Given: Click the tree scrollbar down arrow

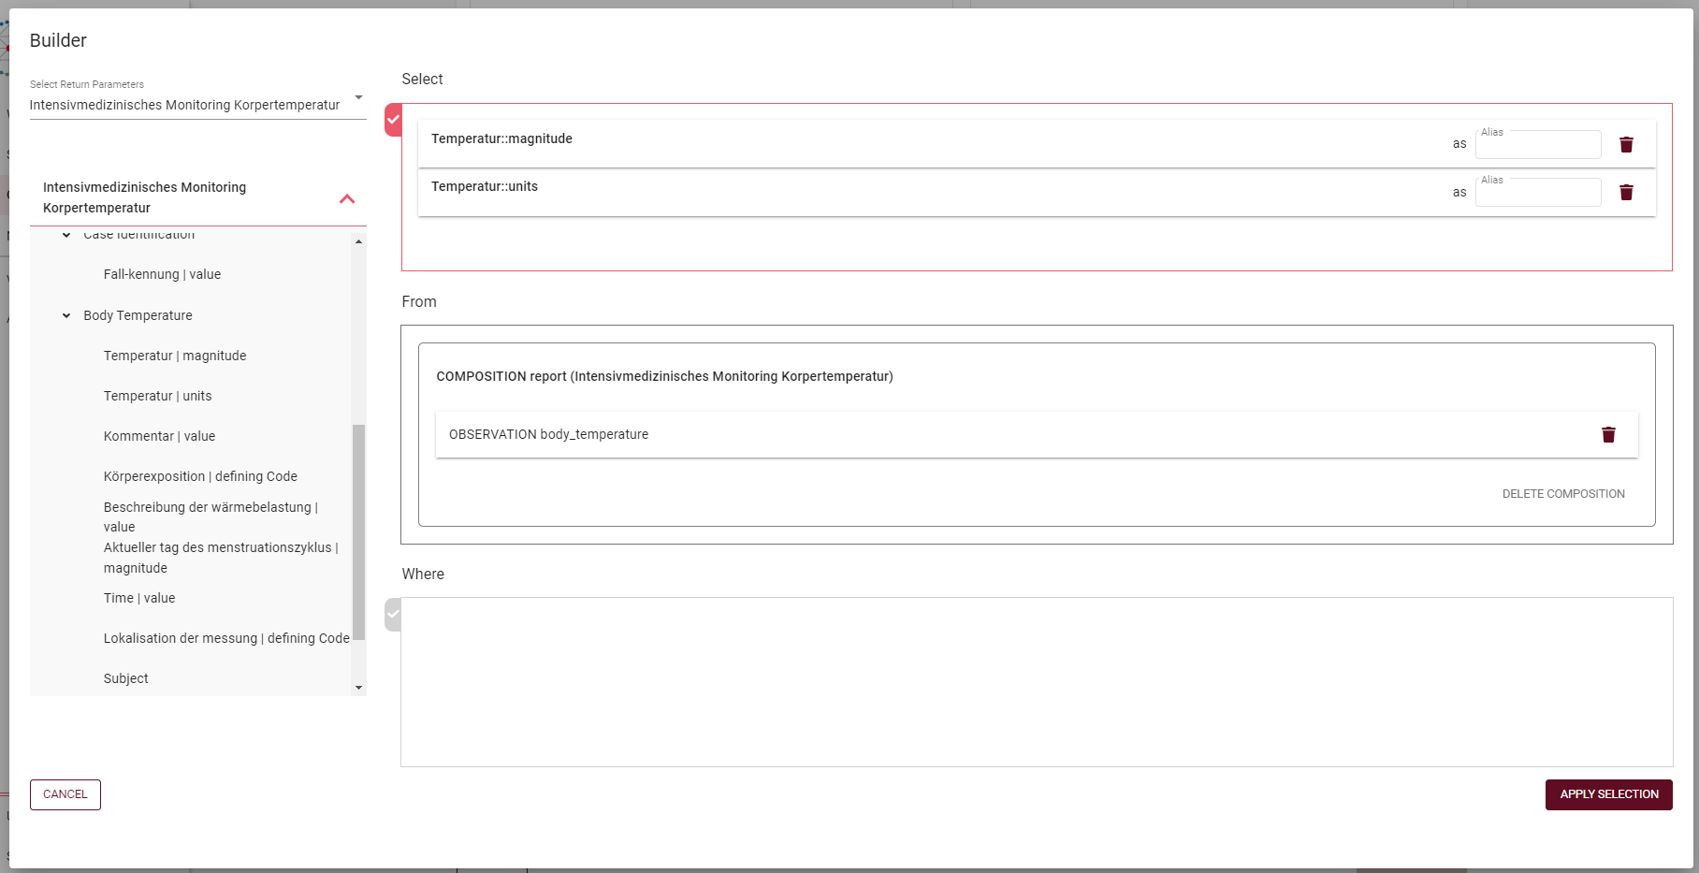Looking at the screenshot, I should tap(358, 688).
